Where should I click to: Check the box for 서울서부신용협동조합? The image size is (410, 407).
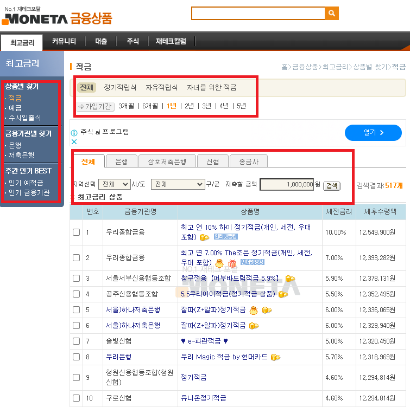(77, 279)
